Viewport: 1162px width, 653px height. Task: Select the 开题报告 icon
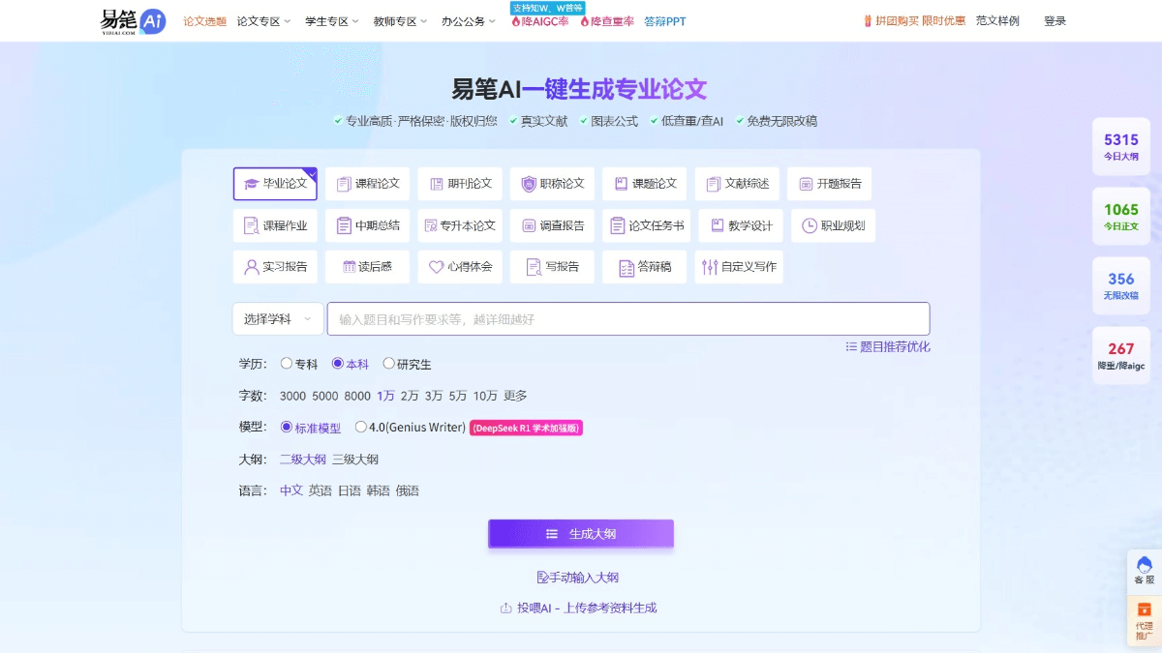(x=806, y=184)
